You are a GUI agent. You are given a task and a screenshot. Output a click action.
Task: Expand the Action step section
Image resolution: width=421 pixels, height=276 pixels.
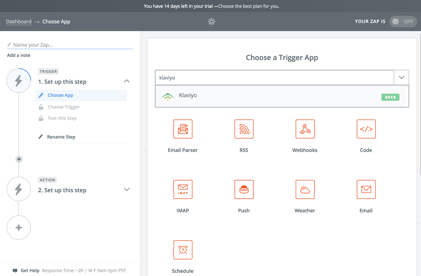[x=127, y=189]
